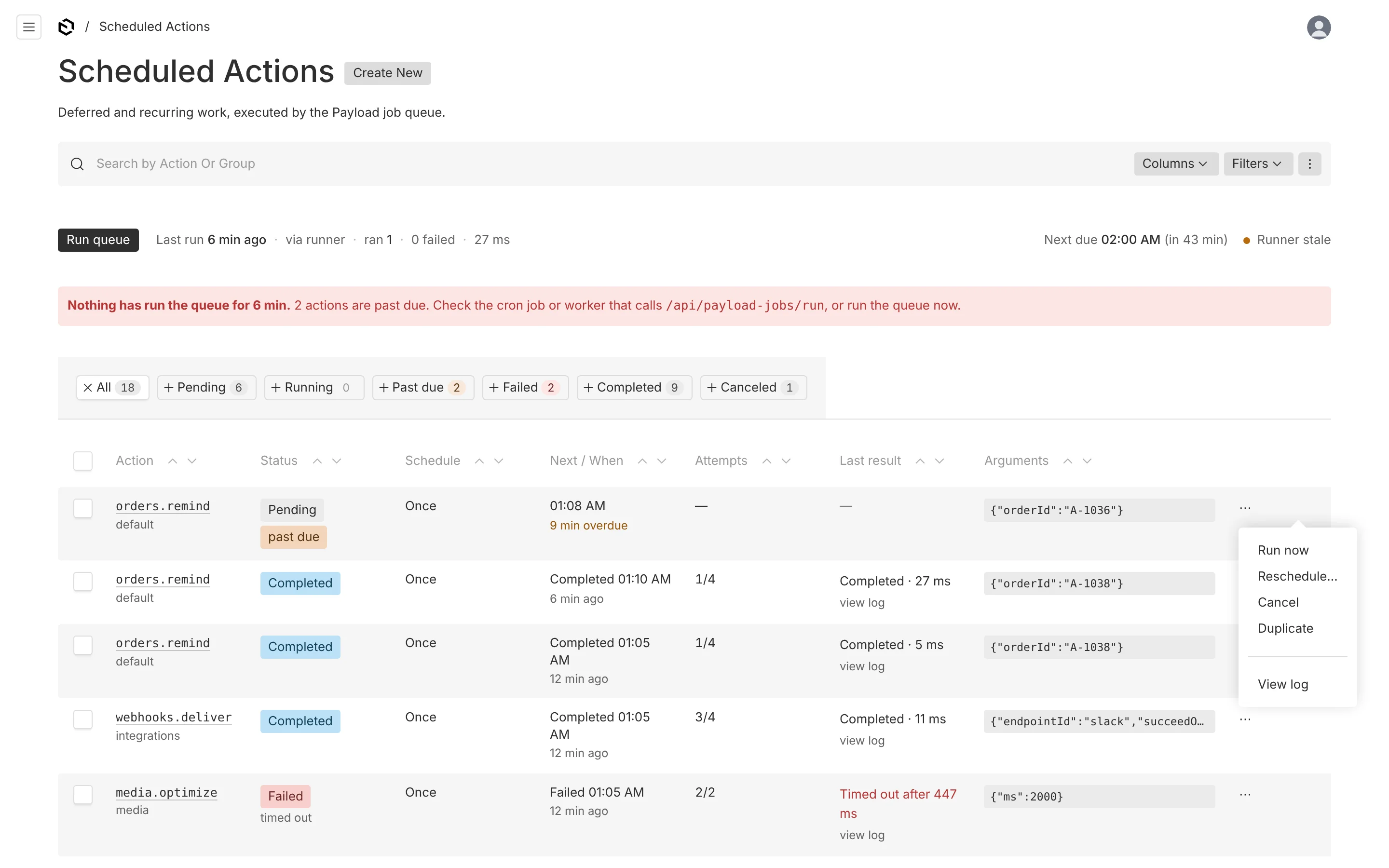Sort Last result column ascending
Viewport: 1389px width, 868px height.
click(x=920, y=461)
